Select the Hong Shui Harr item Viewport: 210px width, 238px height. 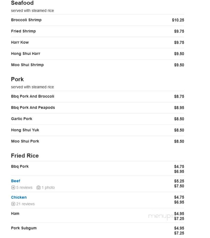tap(98, 54)
